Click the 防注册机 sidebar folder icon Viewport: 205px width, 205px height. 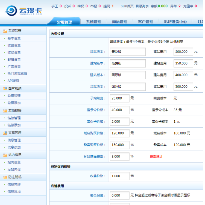pos(5,177)
